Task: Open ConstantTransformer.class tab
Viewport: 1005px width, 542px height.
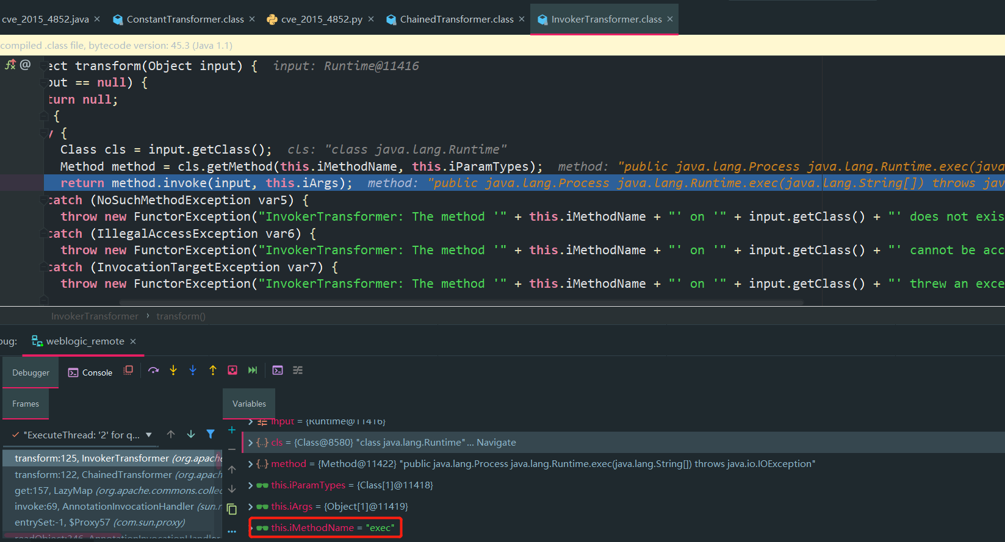Action: point(185,20)
